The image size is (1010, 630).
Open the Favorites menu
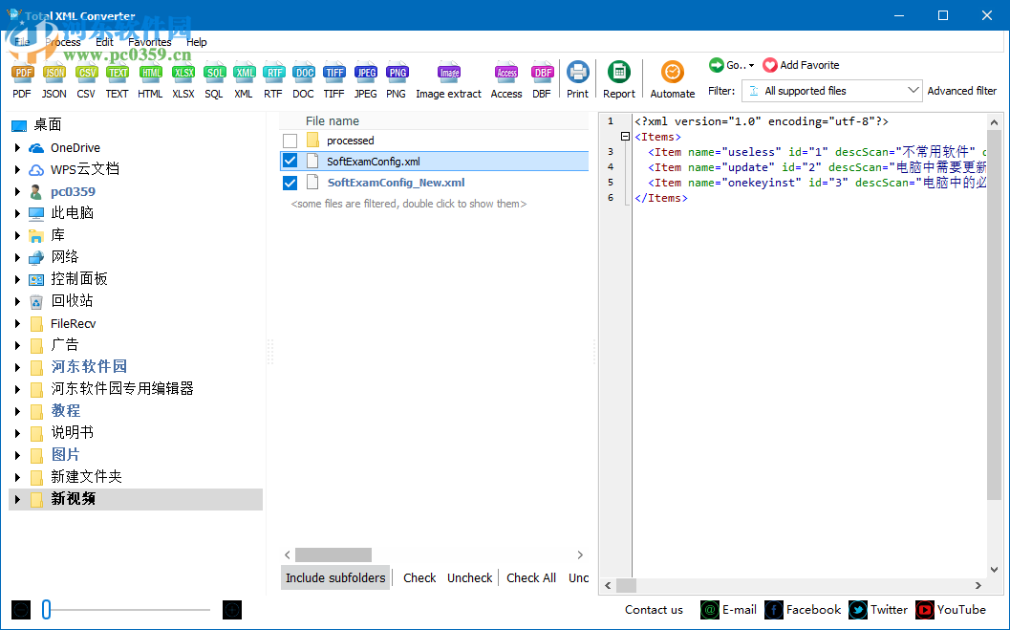149,41
